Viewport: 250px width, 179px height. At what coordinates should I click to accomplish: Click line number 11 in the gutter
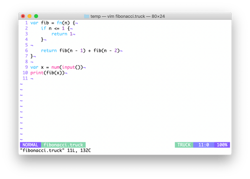pos(25,78)
